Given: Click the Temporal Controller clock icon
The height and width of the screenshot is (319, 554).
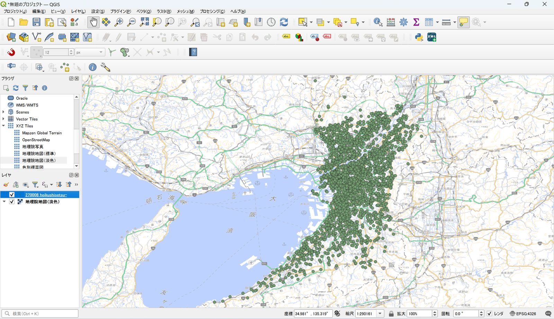Looking at the screenshot, I should [x=271, y=22].
